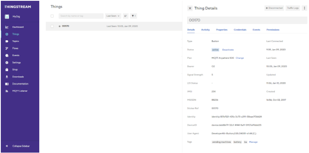Click the Things cube icon in sidebar
Image resolution: width=309 pixels, height=153 pixels.
coord(7,34)
